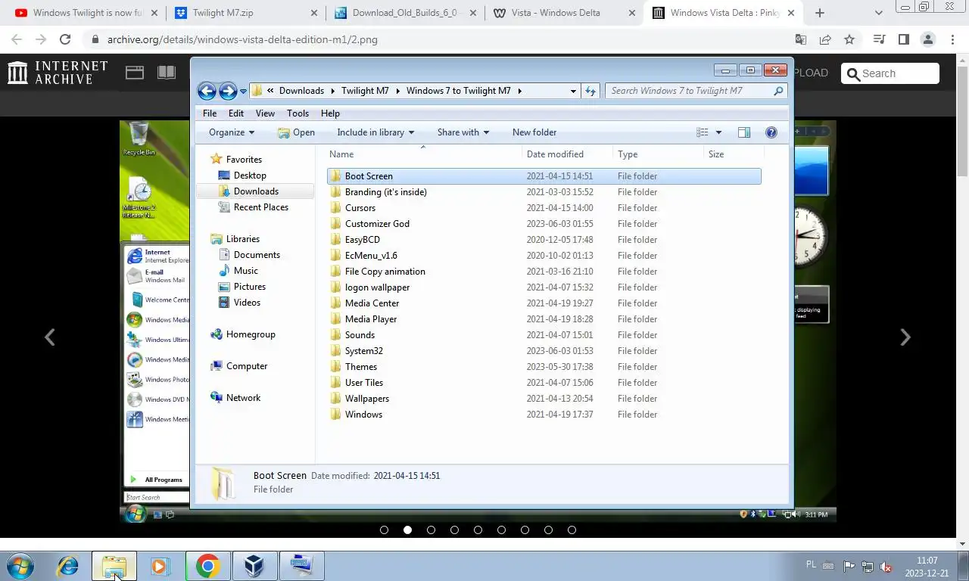
Task: Open Windows Media Player from taskbar
Action: pos(160,566)
